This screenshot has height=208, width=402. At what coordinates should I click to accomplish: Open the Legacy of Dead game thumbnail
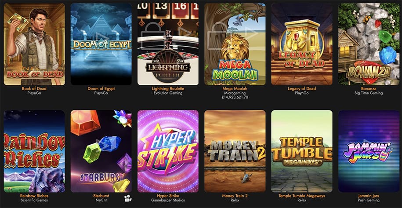(x=302, y=44)
